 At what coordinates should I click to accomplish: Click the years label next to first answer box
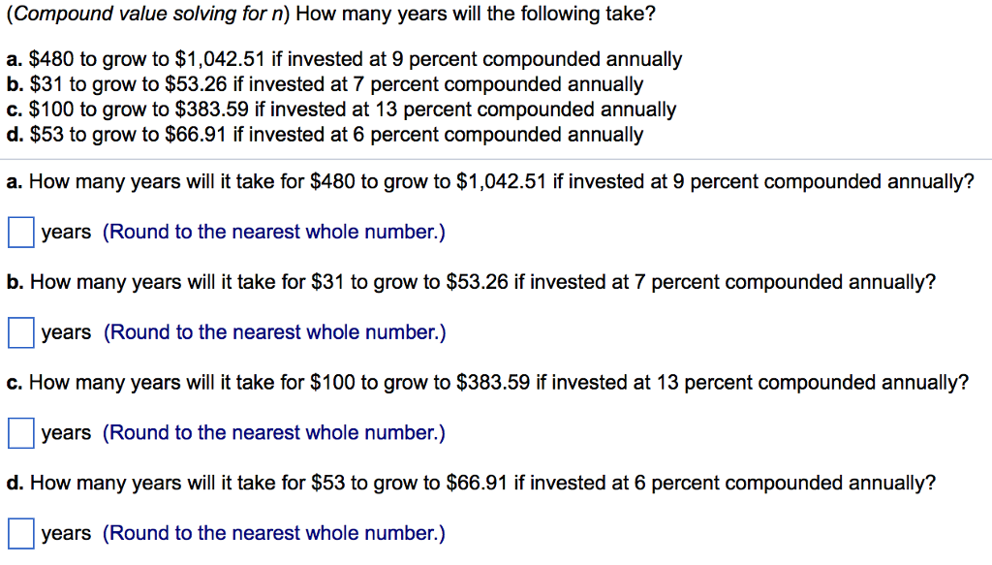pyautogui.click(x=65, y=232)
